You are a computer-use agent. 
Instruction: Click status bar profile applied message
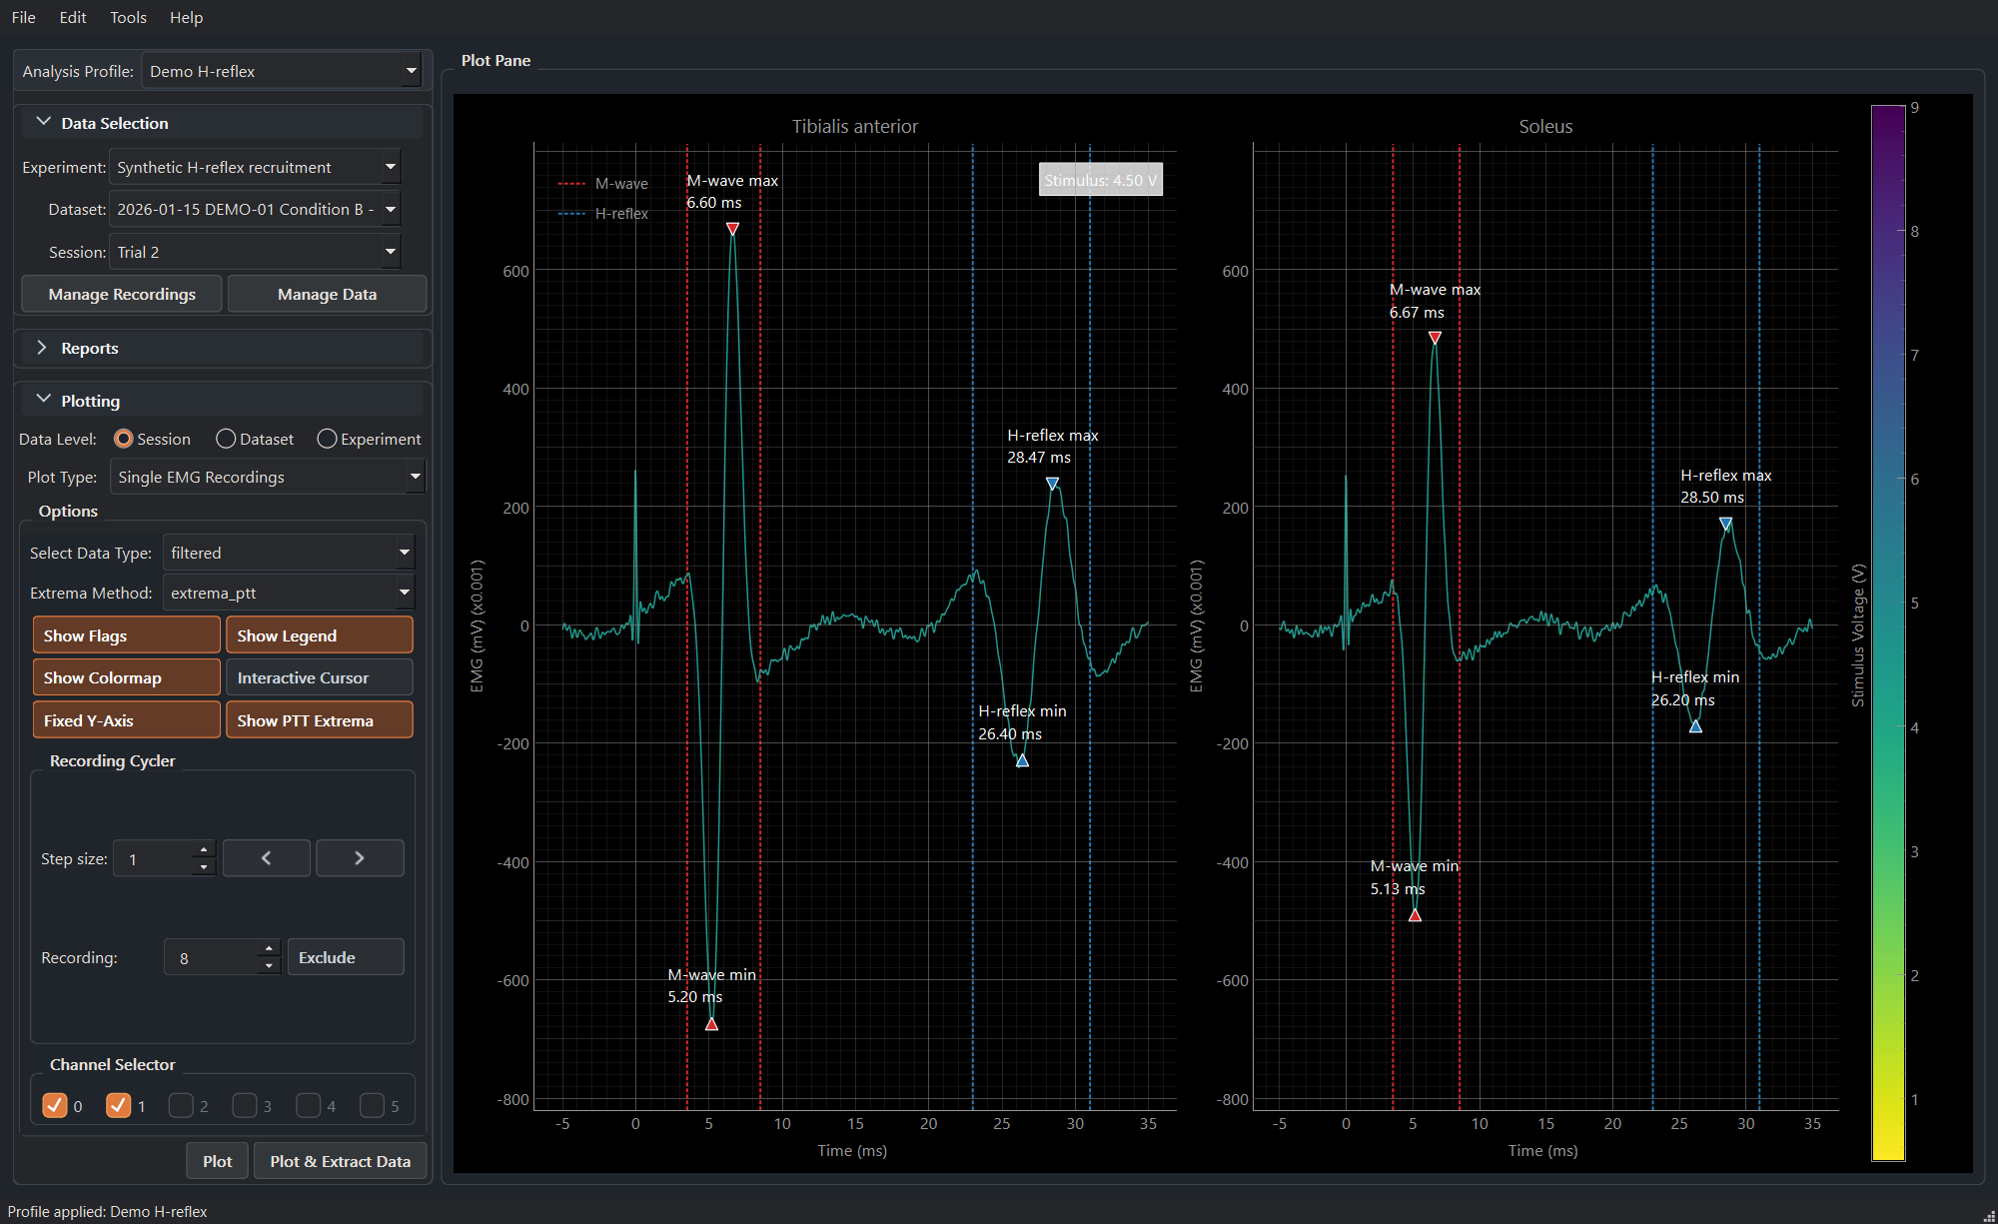(108, 1211)
